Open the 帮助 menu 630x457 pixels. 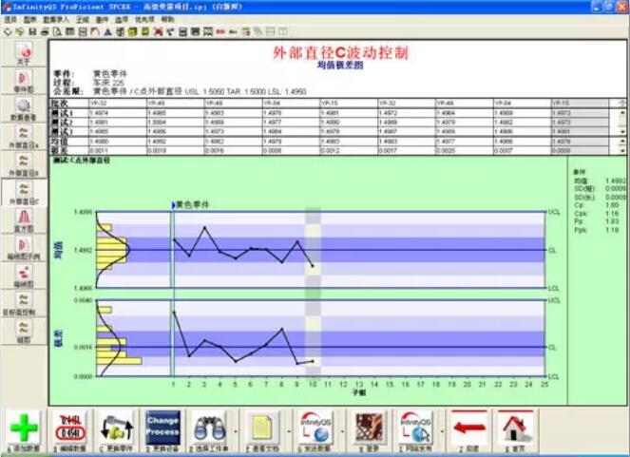(167, 19)
